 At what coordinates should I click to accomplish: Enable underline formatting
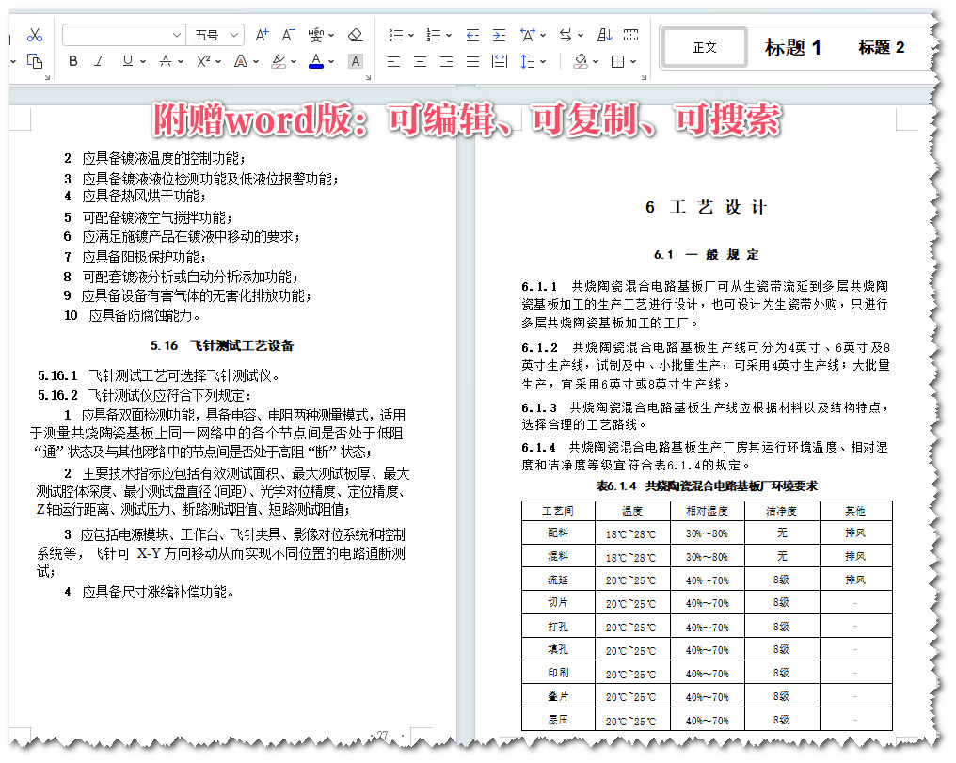click(127, 62)
